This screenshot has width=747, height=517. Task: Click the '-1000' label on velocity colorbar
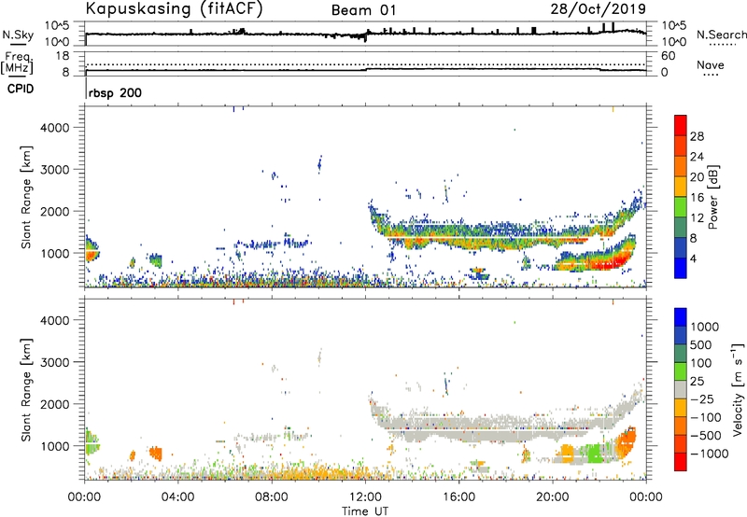[709, 454]
